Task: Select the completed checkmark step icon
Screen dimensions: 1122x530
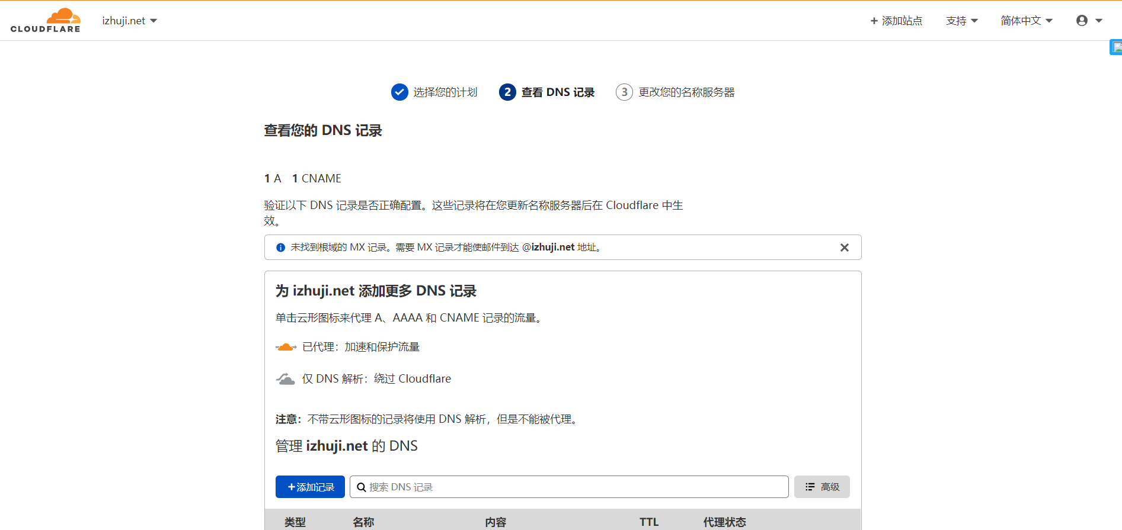Action: click(x=399, y=92)
